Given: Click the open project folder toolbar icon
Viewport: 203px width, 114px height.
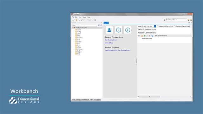Looking at the screenshot, I should [76, 20].
